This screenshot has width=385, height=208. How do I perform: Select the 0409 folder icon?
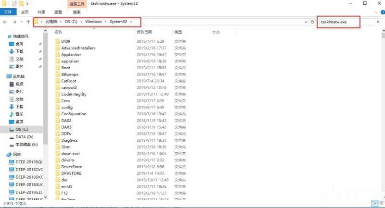[57, 41]
